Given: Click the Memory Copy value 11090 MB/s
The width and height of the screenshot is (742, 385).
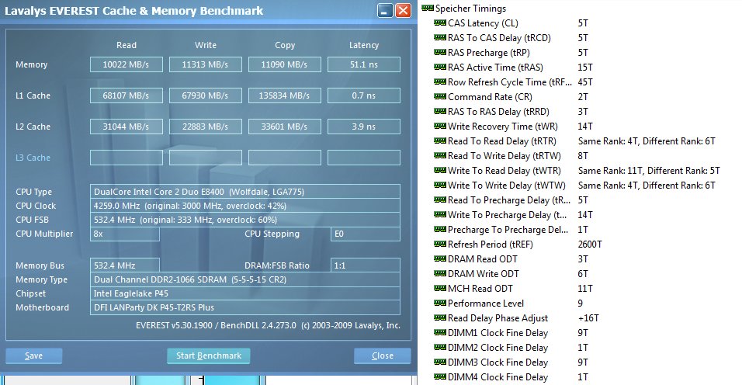Looking at the screenshot, I should pos(284,64).
